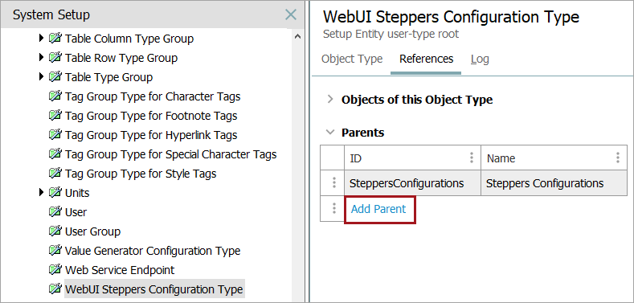Collapse the Parents section
This screenshot has width=634, height=303.
[330, 133]
